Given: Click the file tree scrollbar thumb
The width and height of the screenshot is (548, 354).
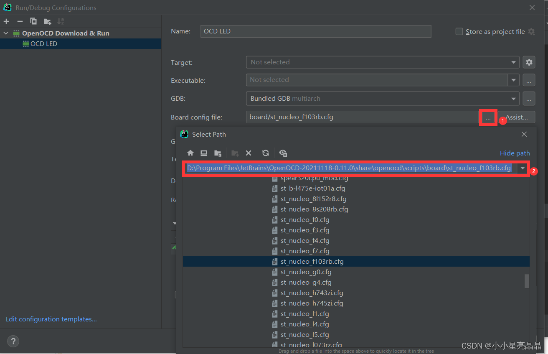Looking at the screenshot, I should (527, 281).
